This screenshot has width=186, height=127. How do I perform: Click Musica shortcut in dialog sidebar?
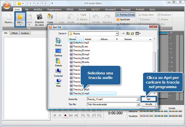[58, 42]
